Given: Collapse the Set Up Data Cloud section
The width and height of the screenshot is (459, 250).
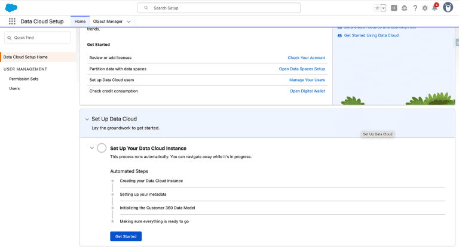Looking at the screenshot, I should (87, 119).
